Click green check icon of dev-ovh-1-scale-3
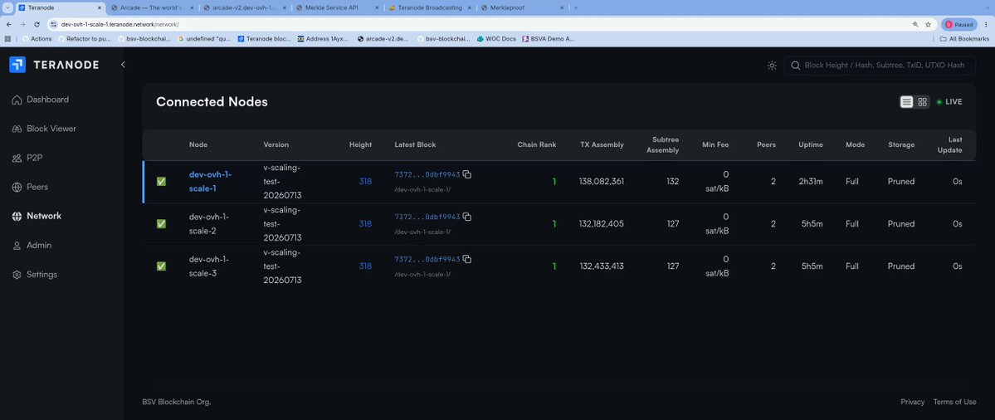This screenshot has height=420, width=995. [161, 266]
